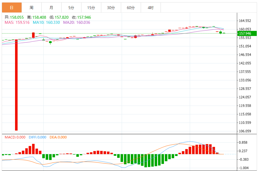This screenshot has width=259, height=171.
Task: Click the MA5 indicator label
Action: 17,22
